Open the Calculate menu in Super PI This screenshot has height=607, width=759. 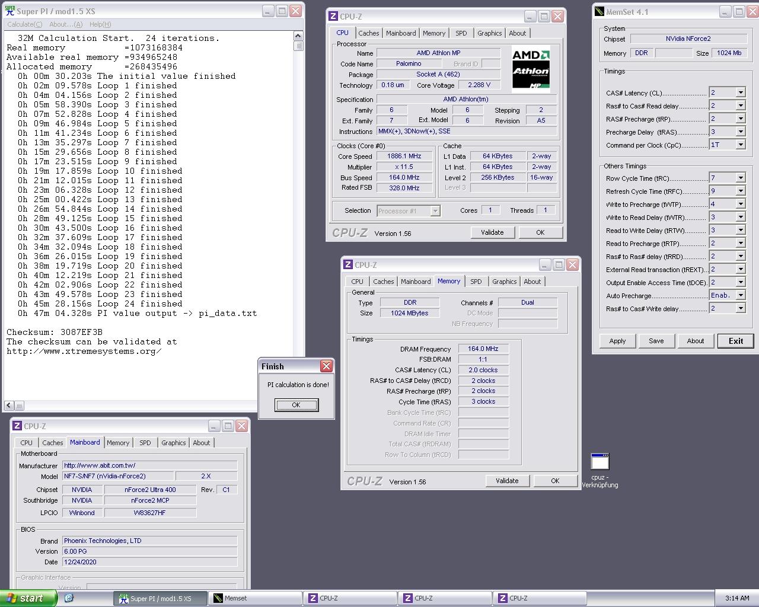click(x=24, y=24)
